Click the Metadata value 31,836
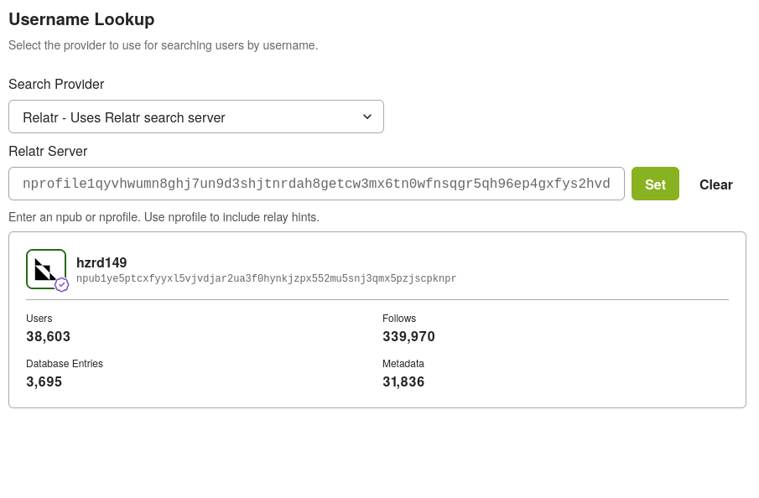 403,381
